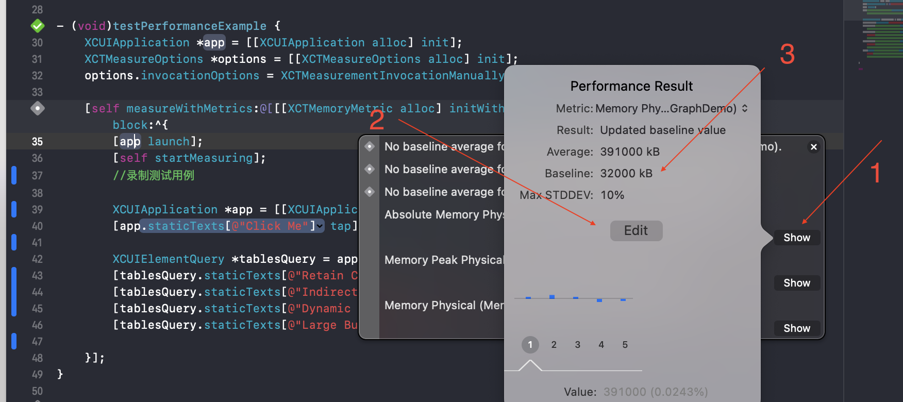The height and width of the screenshot is (402, 903).
Task: Select iteration 1 in the performance result
Action: click(530, 344)
